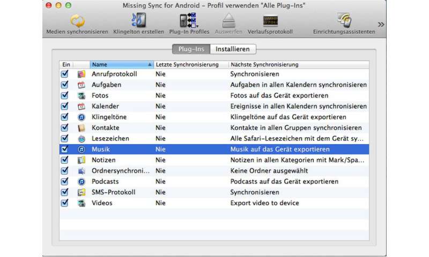Sort by Nächste Synchronisierung column

point(299,65)
